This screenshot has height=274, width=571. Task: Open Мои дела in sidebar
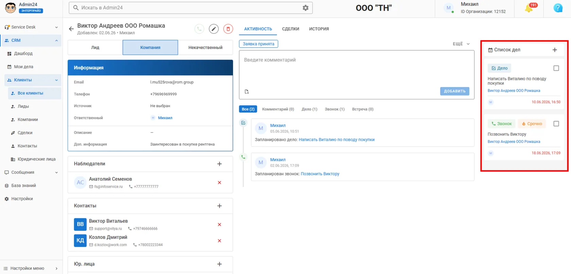23,67
